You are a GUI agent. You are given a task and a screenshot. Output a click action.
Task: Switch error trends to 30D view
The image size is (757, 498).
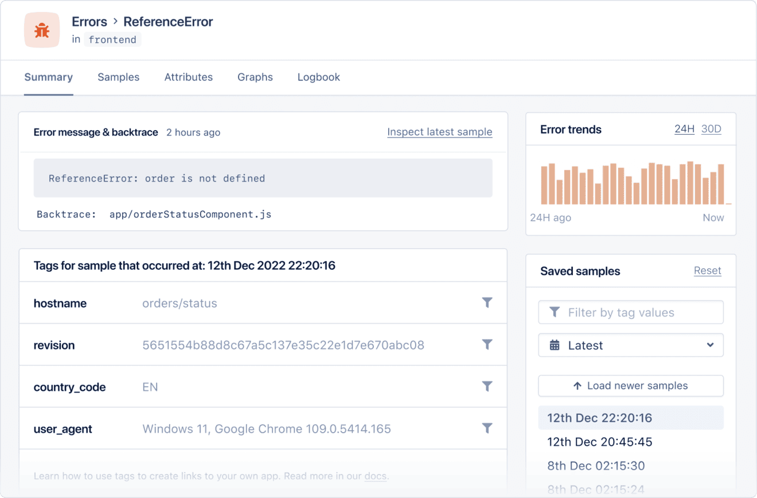711,129
